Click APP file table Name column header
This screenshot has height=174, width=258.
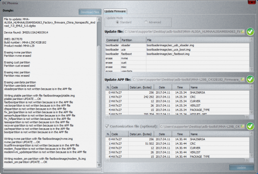(x=219, y=87)
